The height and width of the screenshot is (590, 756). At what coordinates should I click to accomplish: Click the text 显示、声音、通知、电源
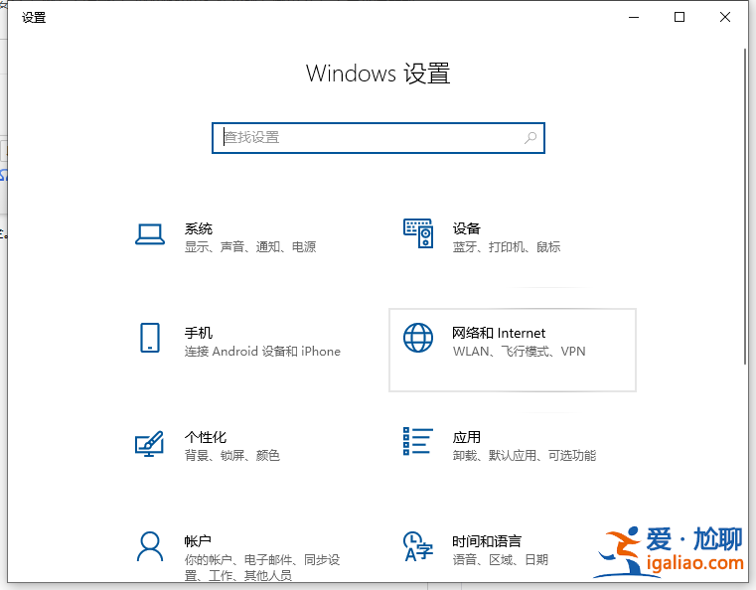[x=250, y=246]
